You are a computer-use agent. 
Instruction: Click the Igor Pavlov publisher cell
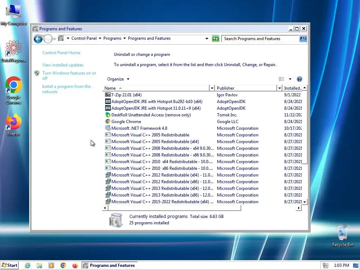coord(227,95)
